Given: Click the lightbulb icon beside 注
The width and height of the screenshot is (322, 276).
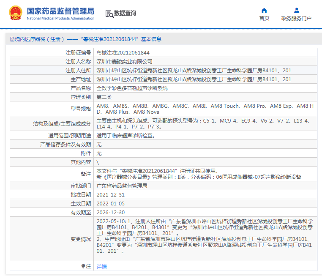Looking at the screenshot, I should click(83, 266).
